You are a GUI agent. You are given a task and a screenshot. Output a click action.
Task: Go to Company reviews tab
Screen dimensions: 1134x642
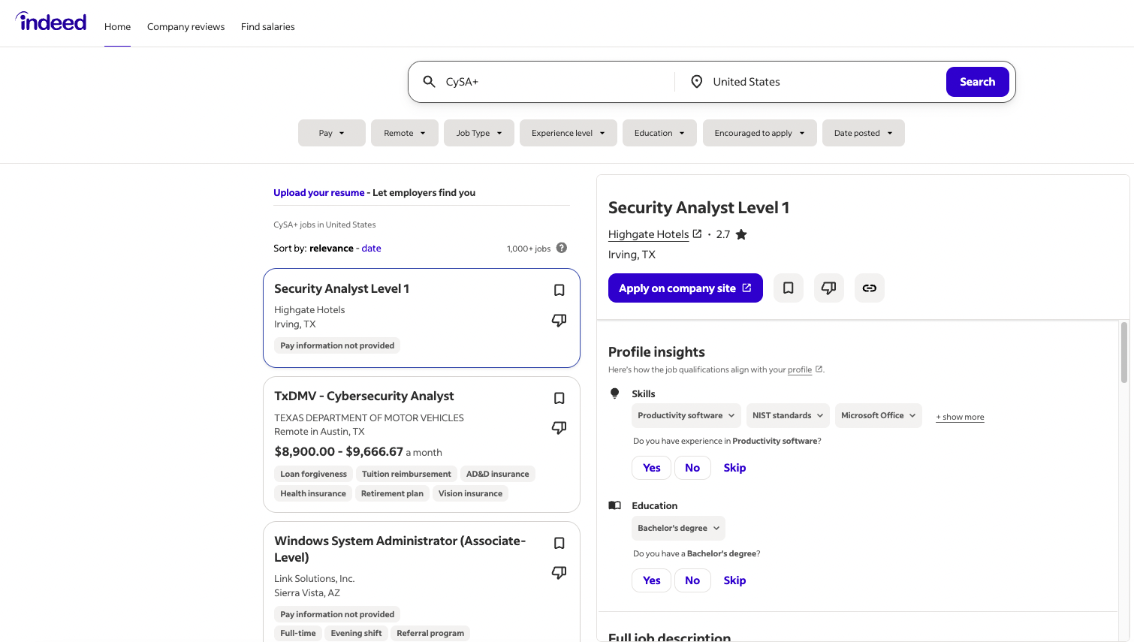coord(185,26)
